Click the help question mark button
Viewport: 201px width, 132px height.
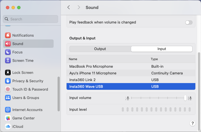click(193, 123)
